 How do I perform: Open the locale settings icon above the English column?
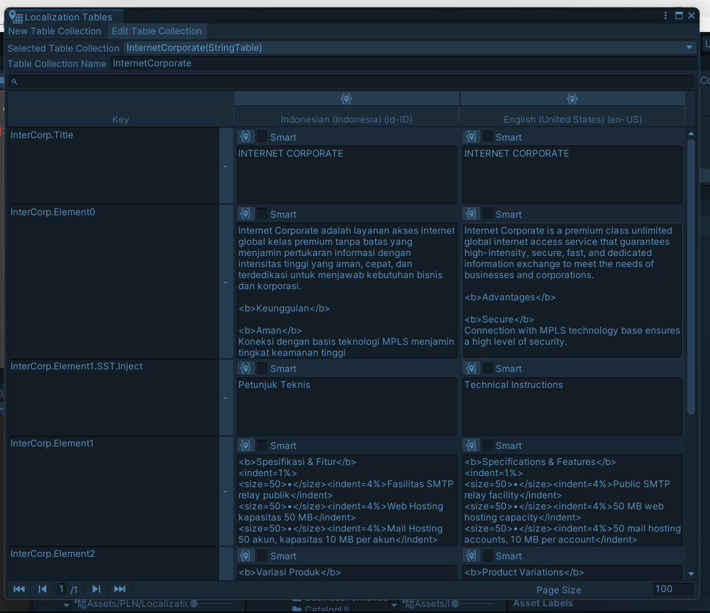[572, 98]
